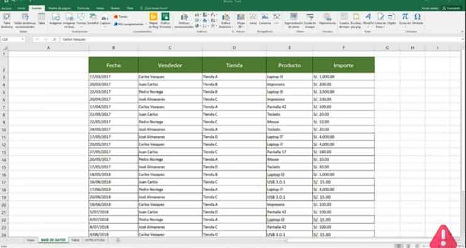Open the Bing Maps add-in
Screen dimensions: 466x248
point(153,21)
